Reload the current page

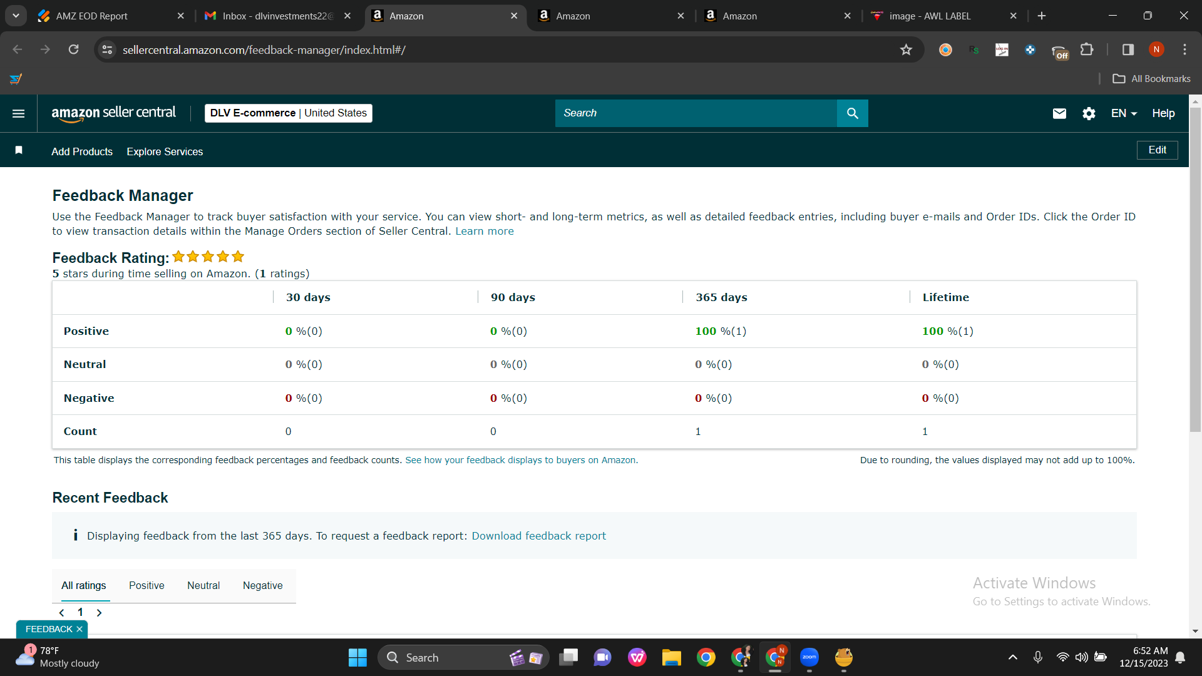tap(73, 49)
